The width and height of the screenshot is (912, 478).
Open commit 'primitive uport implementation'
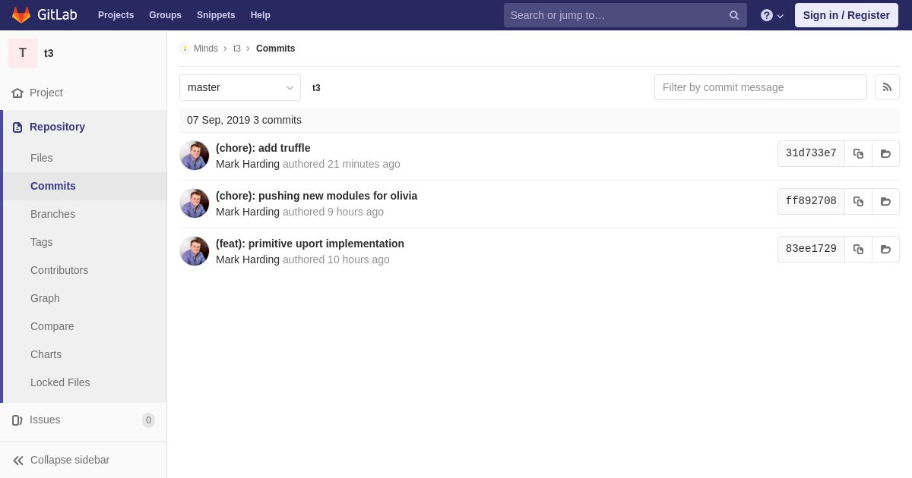click(x=310, y=244)
